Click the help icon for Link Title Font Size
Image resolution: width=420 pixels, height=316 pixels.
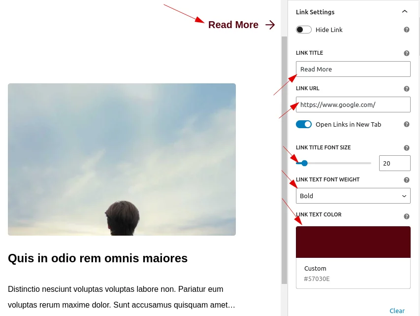[407, 147]
